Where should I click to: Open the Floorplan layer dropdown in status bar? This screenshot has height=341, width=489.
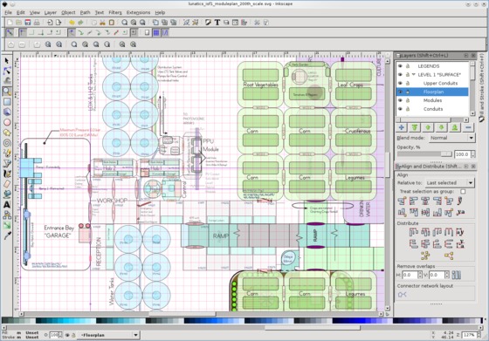(x=109, y=335)
